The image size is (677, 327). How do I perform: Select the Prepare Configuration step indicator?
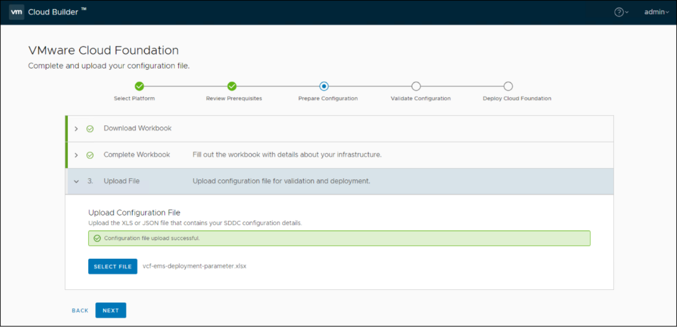click(324, 86)
